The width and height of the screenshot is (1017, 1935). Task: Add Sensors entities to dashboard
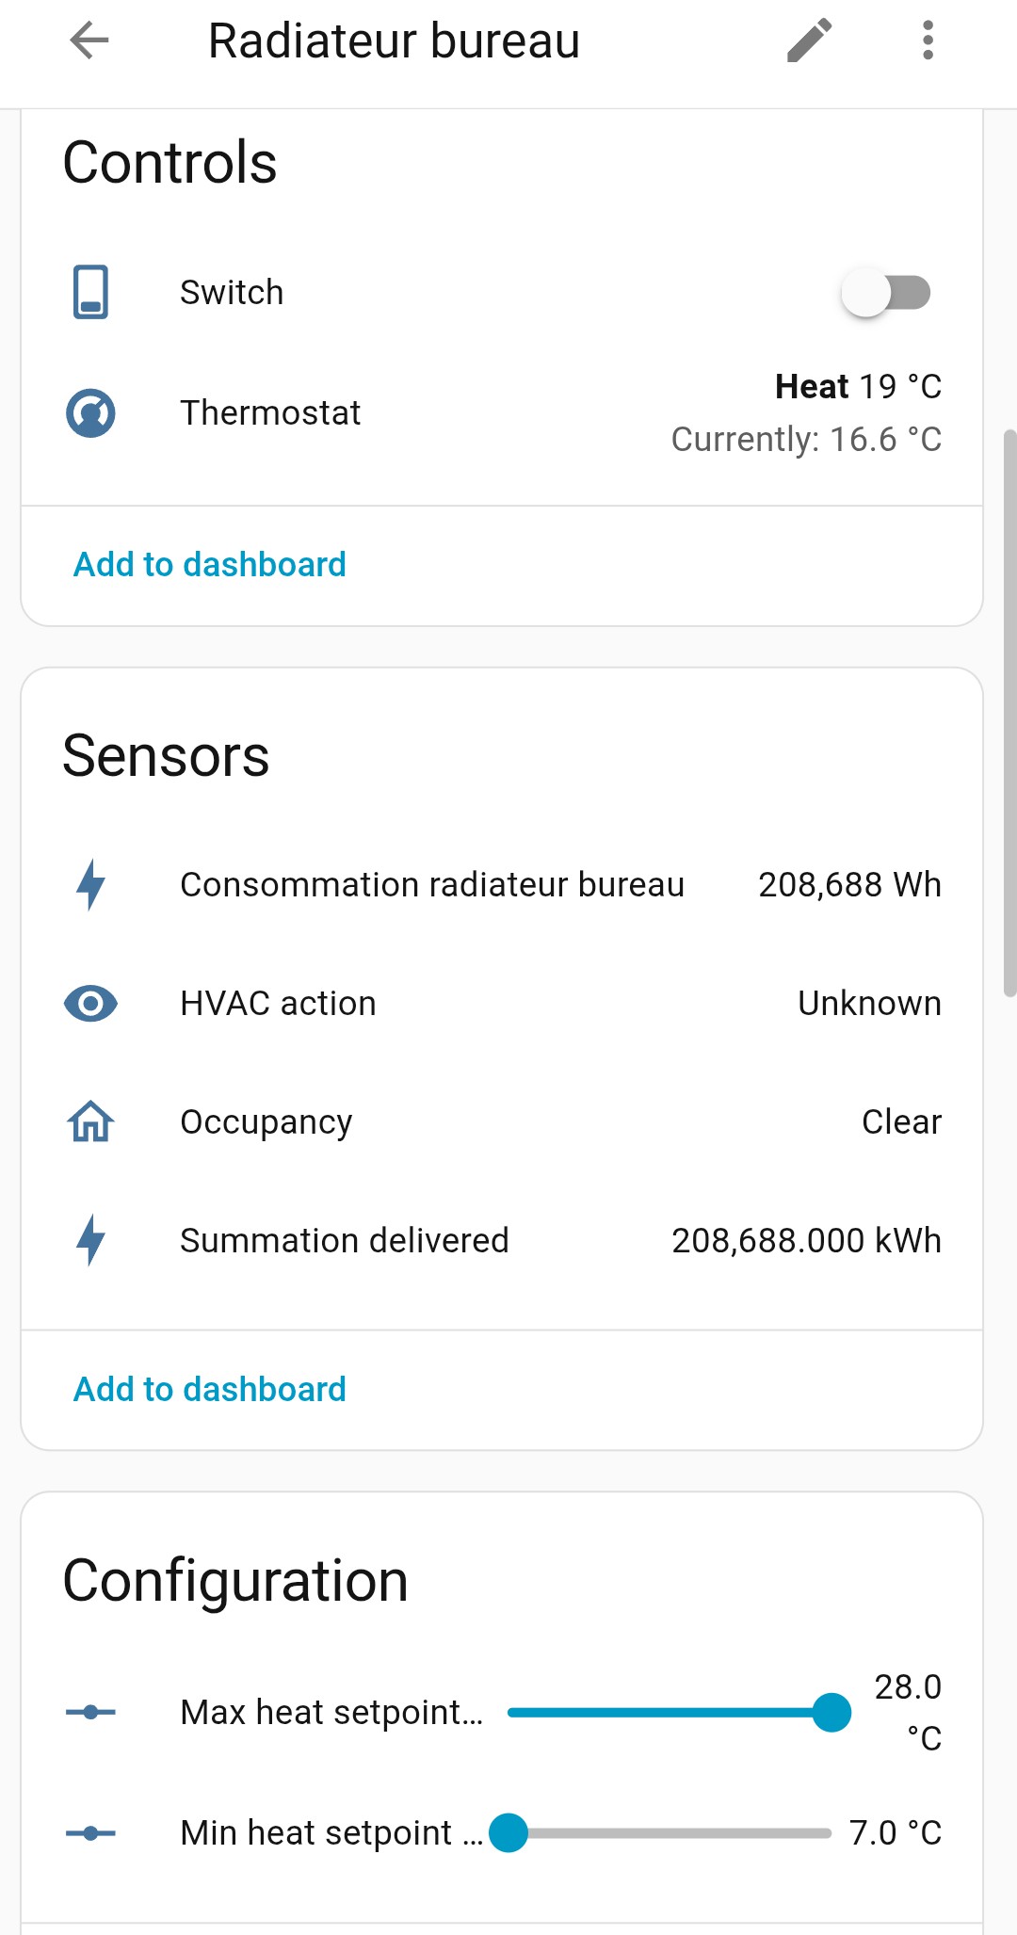210,1390
